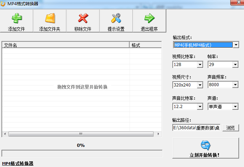This screenshot has width=244, height=167.
Task: Expand the 视频比特率 128 dropdown
Action: (x=200, y=64)
